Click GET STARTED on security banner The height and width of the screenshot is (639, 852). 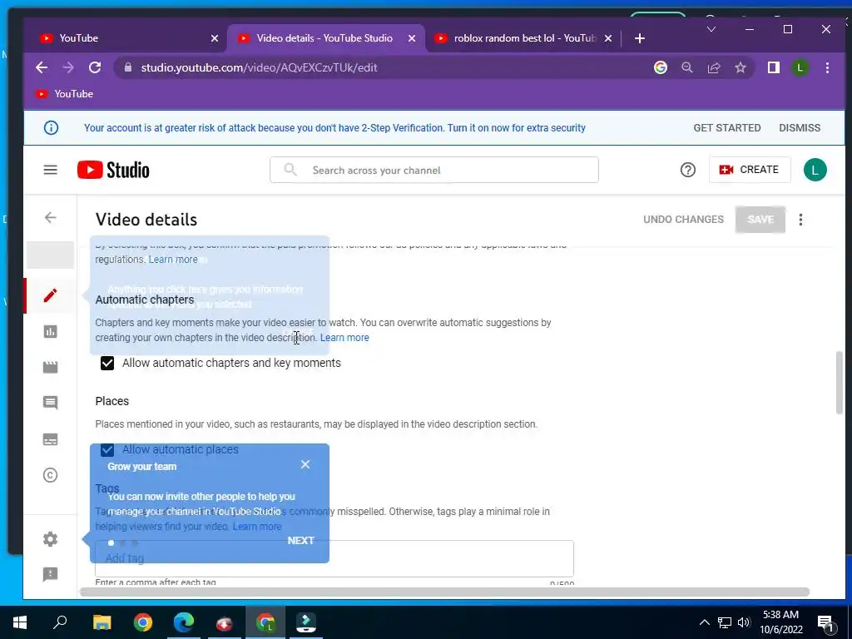click(x=726, y=127)
